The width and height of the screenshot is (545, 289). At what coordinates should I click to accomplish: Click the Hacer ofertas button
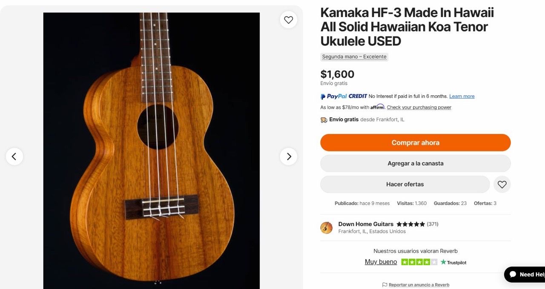click(405, 184)
